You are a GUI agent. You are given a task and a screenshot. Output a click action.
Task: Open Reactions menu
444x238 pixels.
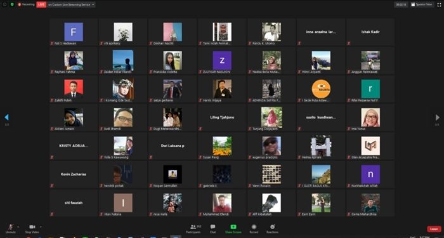click(272, 228)
